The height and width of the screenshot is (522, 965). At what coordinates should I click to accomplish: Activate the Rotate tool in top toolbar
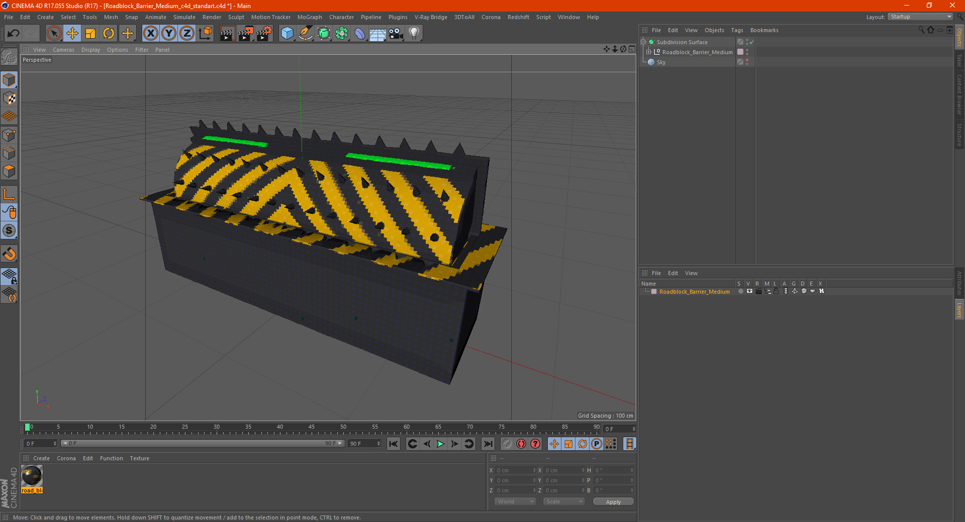(109, 34)
